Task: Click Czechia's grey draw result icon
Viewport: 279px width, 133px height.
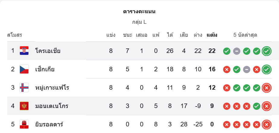Action: [x=247, y=70]
